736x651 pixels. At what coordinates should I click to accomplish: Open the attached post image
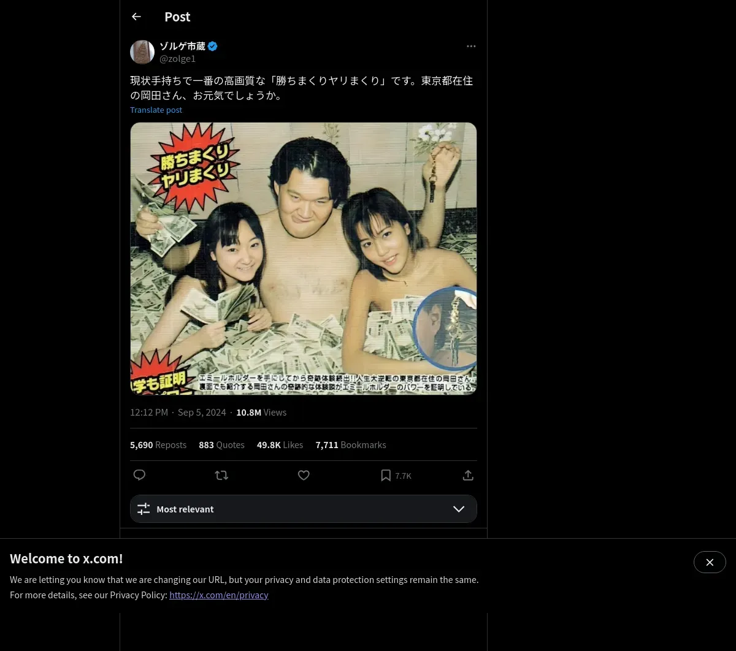point(304,258)
